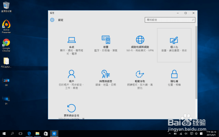Open File Explorer from the taskbar
This screenshot has height=137, width=219.
tap(37, 134)
